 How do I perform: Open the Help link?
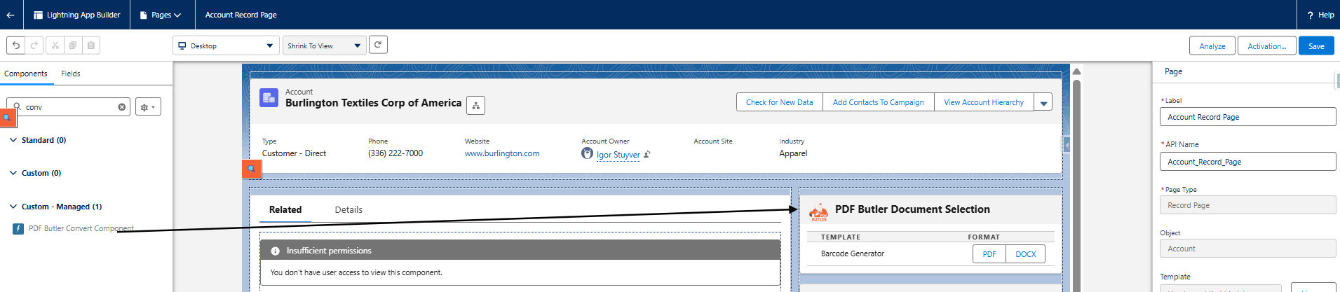click(1320, 15)
